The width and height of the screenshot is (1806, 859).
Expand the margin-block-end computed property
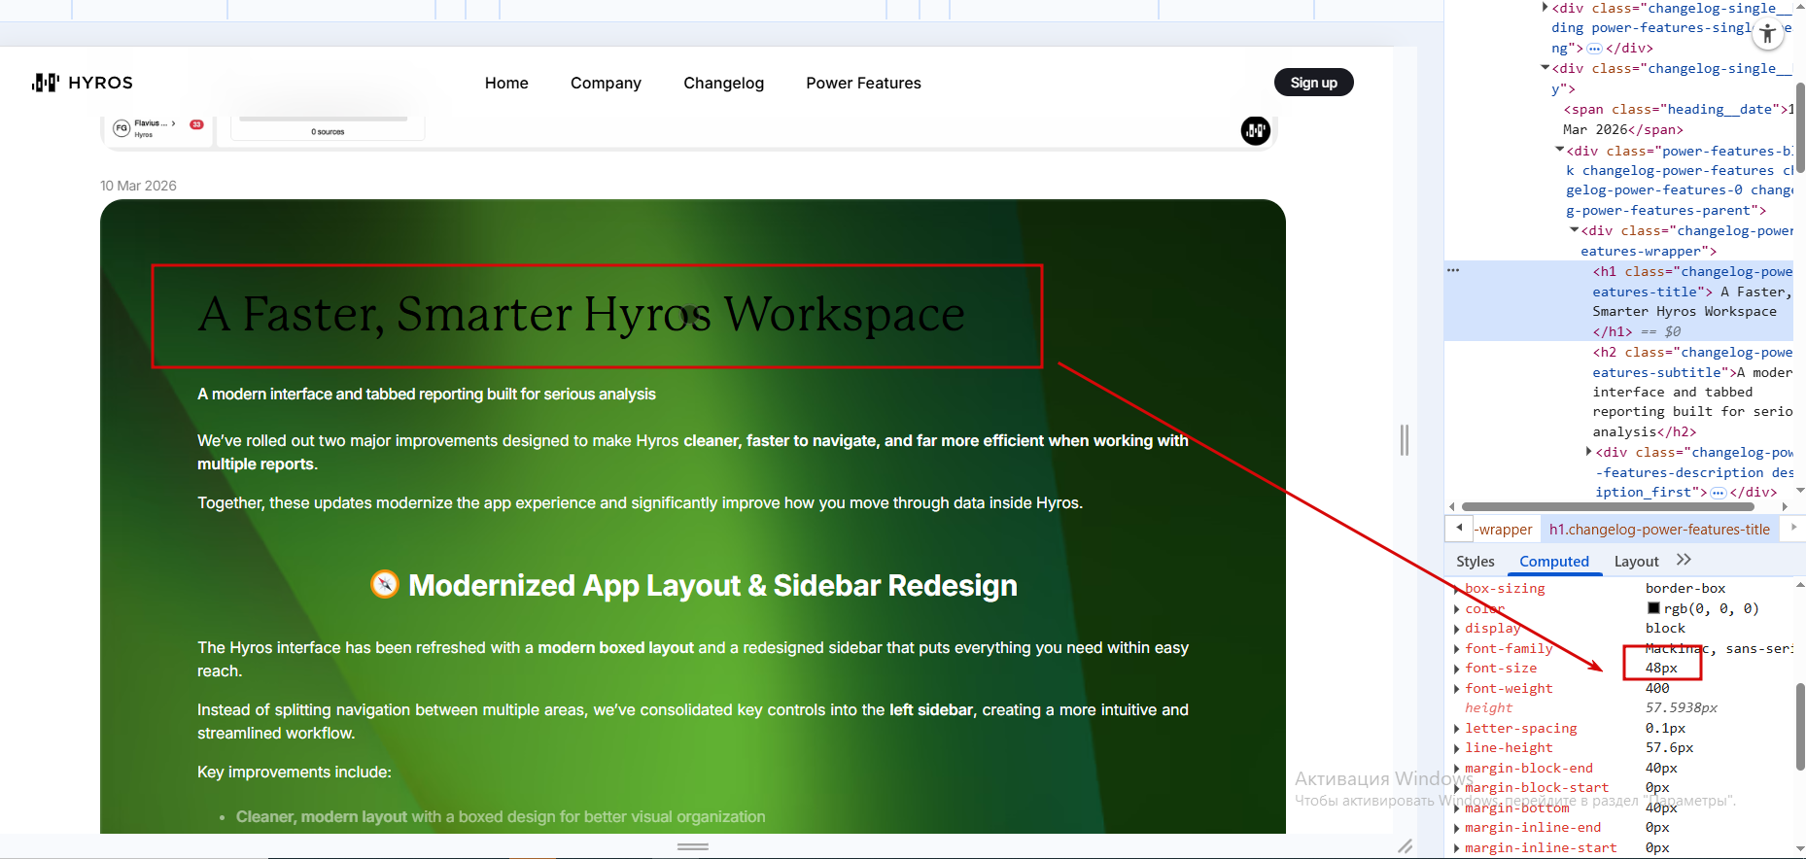(1457, 769)
